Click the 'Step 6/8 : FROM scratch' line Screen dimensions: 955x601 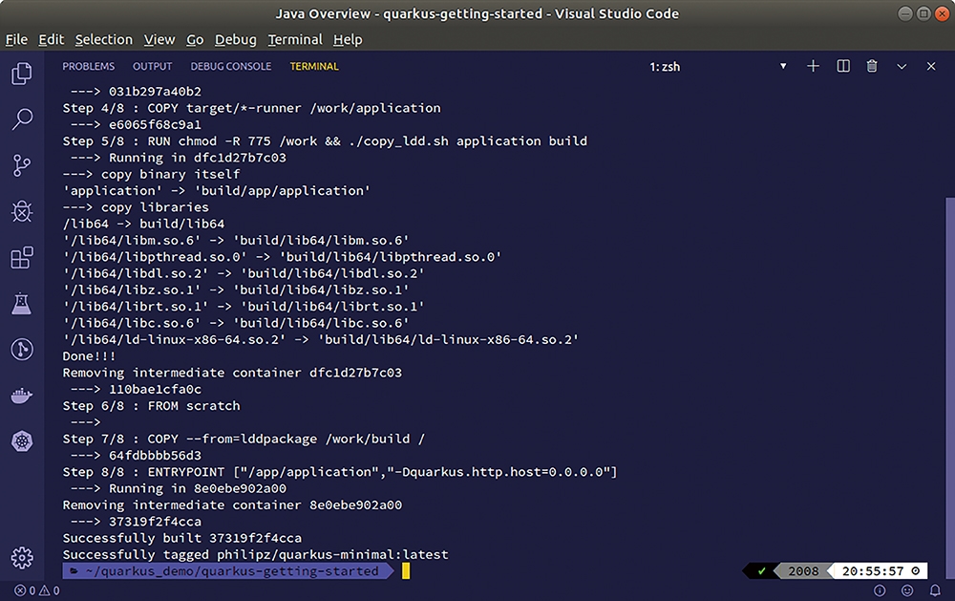(x=151, y=406)
